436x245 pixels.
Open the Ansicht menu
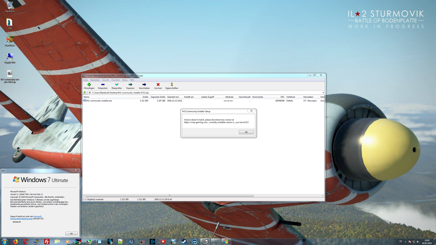coord(106,80)
